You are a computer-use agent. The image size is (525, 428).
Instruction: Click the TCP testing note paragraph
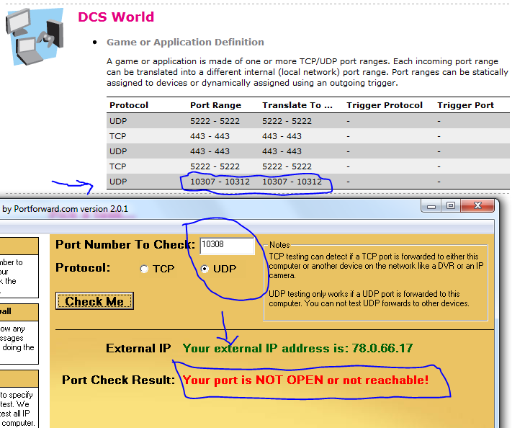376,266
